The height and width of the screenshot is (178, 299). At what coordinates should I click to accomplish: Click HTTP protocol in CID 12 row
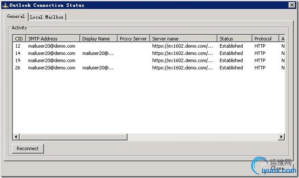pyautogui.click(x=260, y=46)
